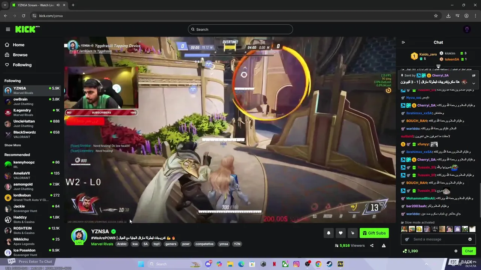This screenshot has height=270, width=481.
Task: Open the user profile avatar menu
Action: [467, 29]
